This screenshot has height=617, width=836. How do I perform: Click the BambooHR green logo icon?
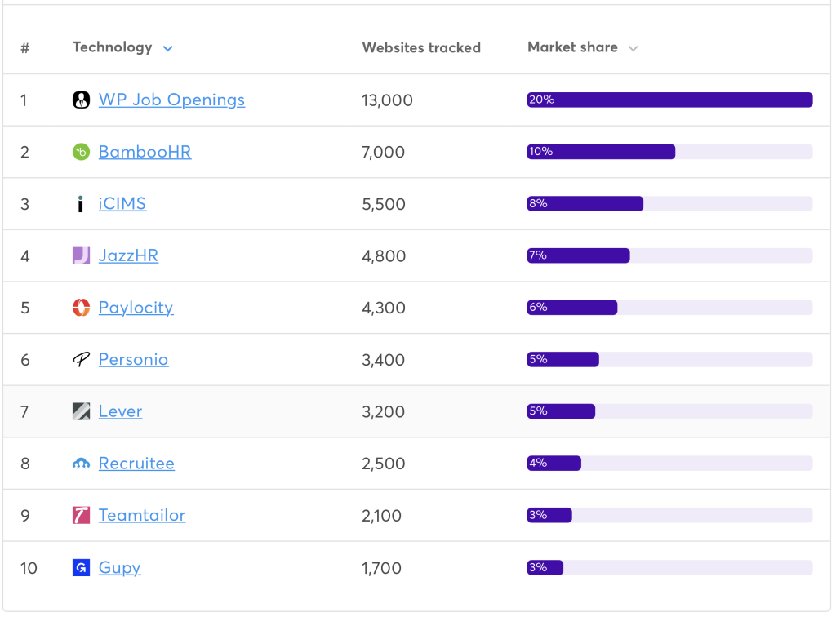pos(81,152)
